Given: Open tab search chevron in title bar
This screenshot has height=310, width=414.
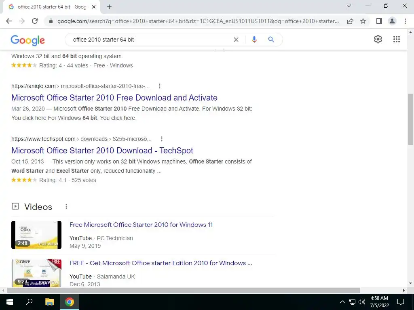Looking at the screenshot, I should 349,6.
